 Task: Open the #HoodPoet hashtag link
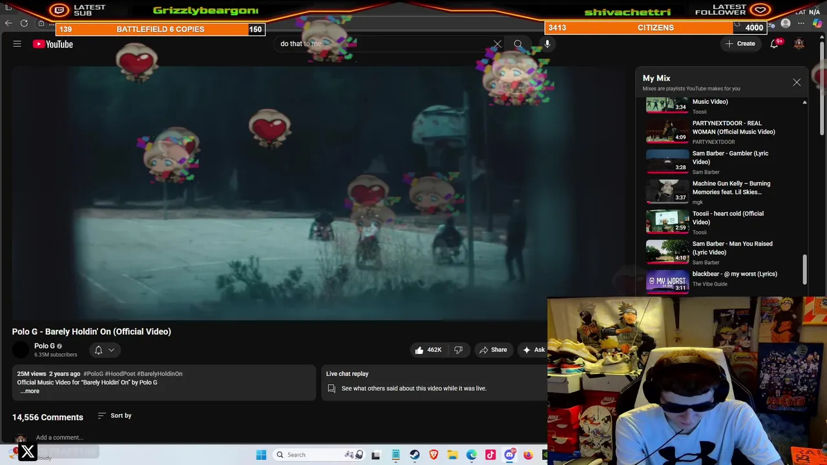[x=120, y=374]
